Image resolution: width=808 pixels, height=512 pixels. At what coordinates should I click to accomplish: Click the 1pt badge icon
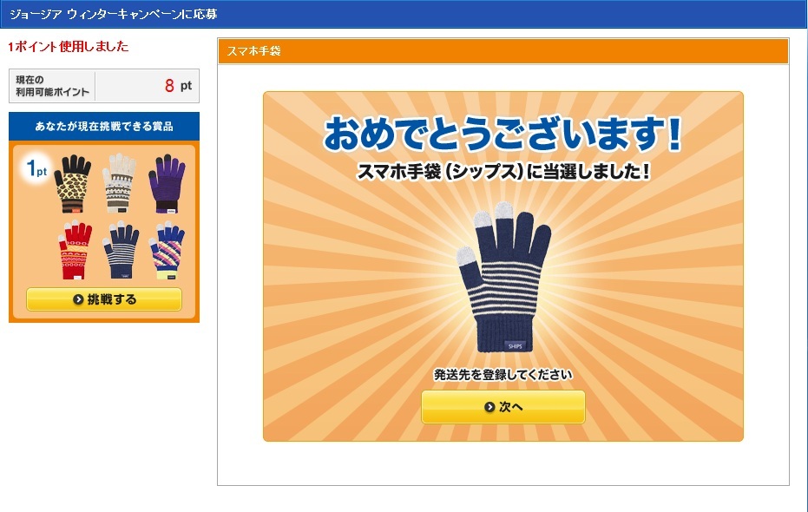[x=36, y=168]
